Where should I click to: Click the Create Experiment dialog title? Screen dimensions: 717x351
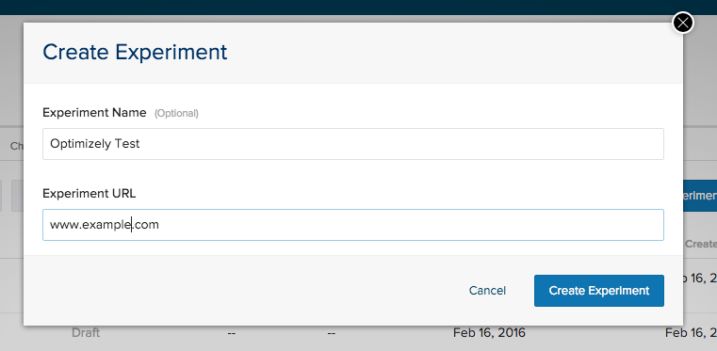[x=135, y=52]
